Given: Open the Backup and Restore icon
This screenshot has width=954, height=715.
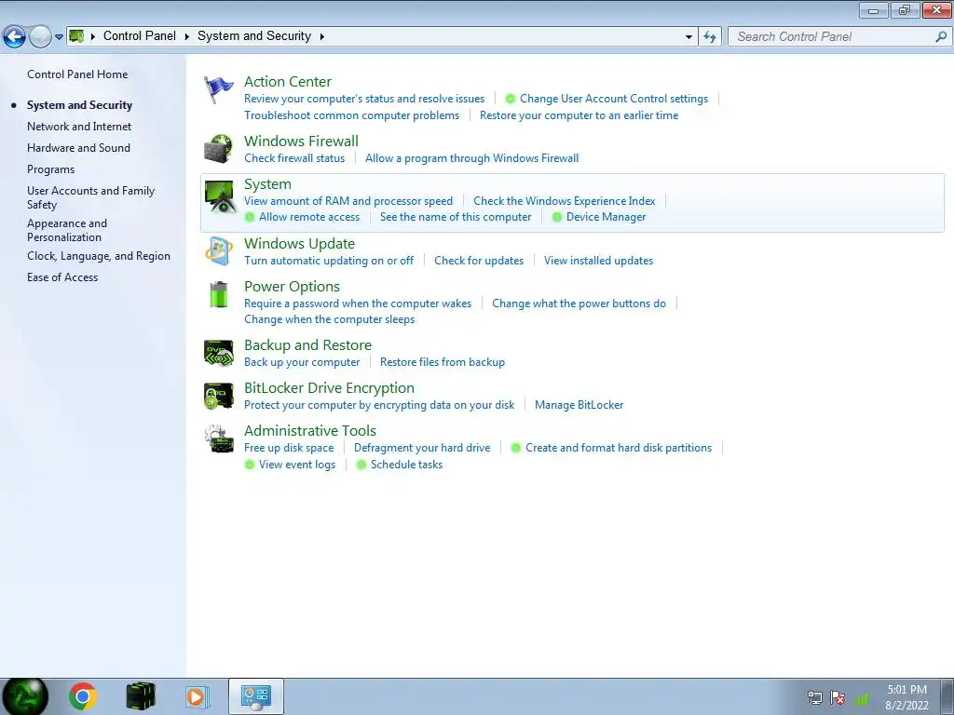Looking at the screenshot, I should [218, 353].
